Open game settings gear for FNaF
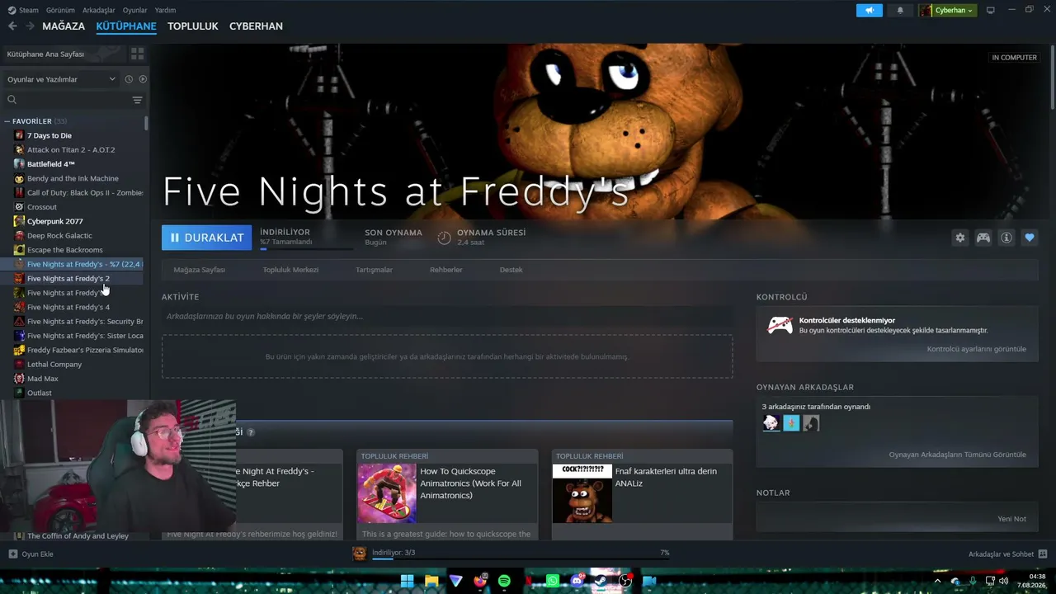1056x594 pixels. click(960, 238)
